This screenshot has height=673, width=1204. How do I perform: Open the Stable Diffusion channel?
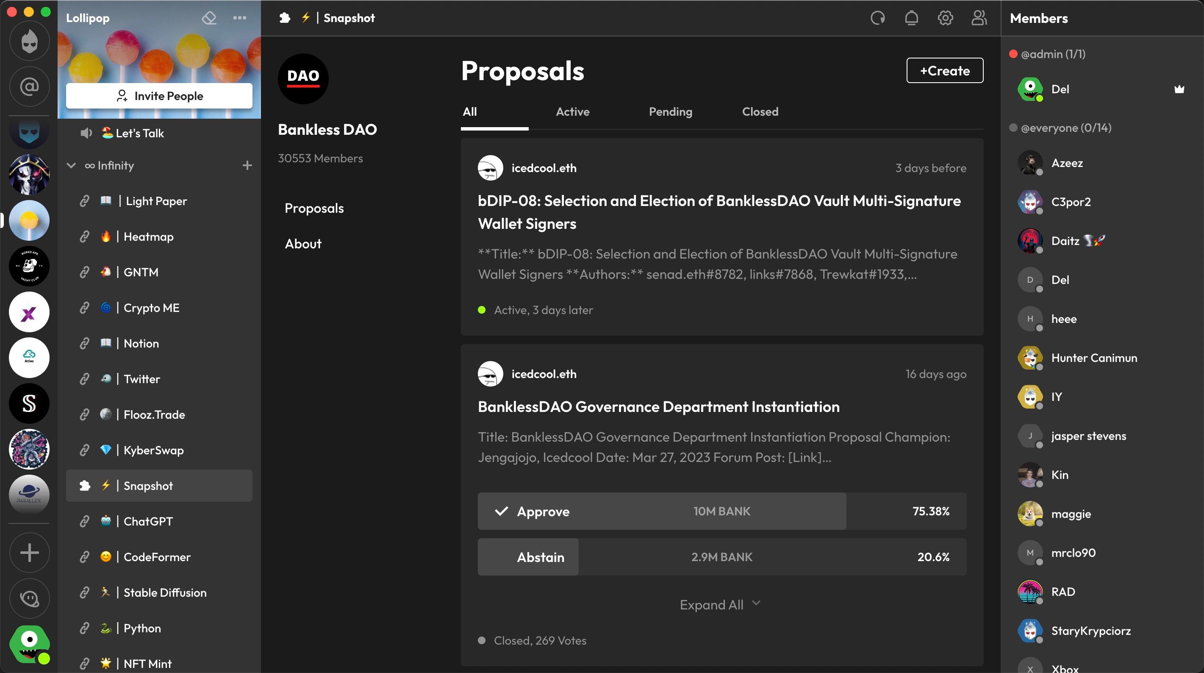[159, 592]
